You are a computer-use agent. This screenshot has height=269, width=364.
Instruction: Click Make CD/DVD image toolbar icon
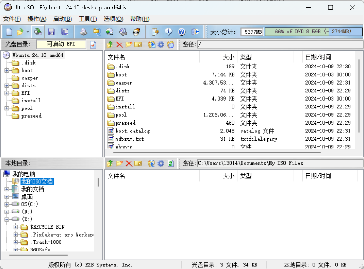click(83, 32)
